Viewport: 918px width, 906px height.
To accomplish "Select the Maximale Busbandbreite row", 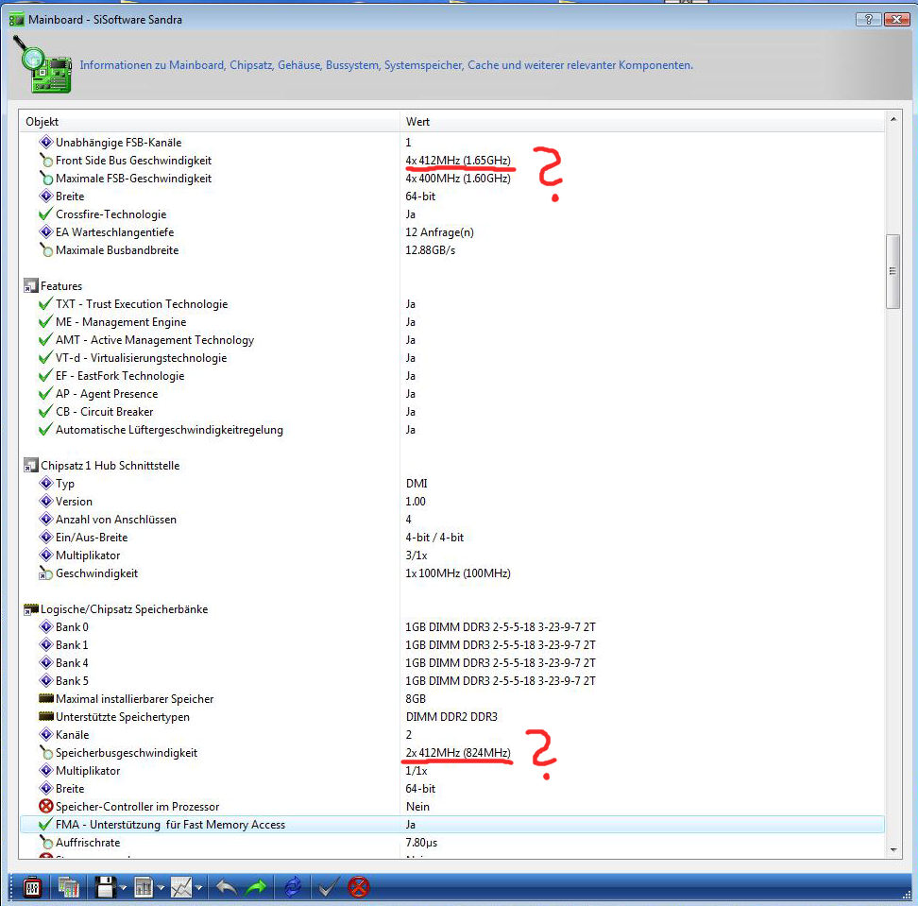I will point(452,250).
